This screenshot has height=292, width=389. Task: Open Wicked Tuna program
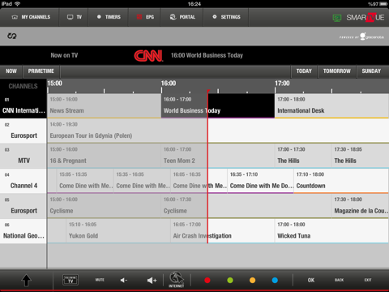pos(332,231)
